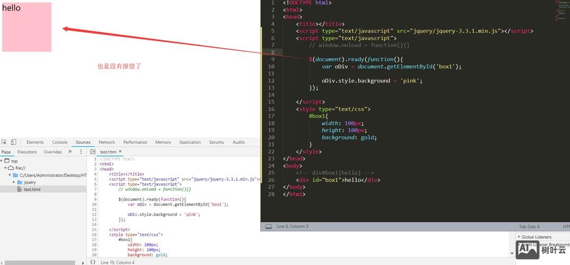Open the navigator three-dot options menu

click(81, 152)
